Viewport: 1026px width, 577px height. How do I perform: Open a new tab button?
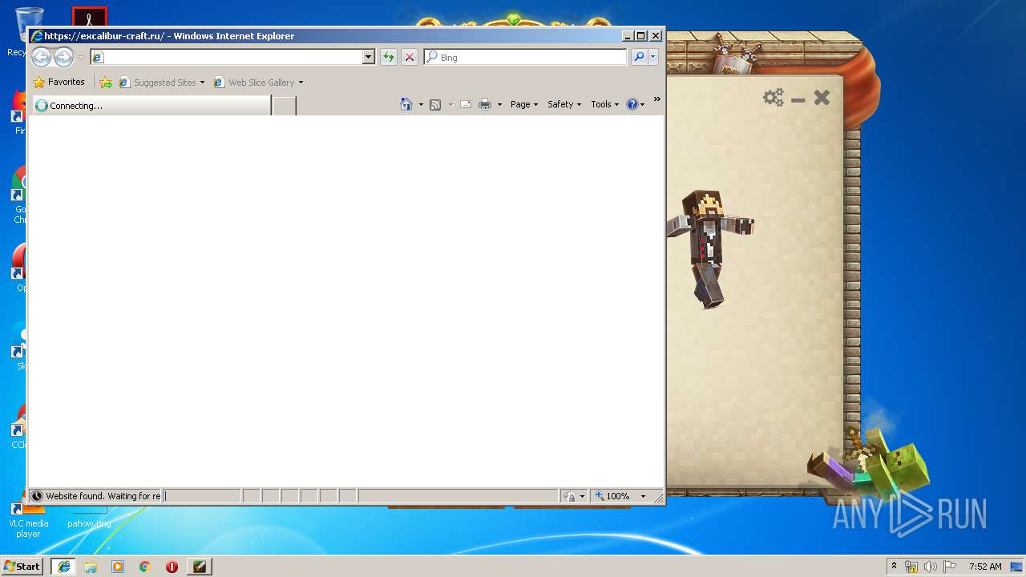pyautogui.click(x=285, y=106)
